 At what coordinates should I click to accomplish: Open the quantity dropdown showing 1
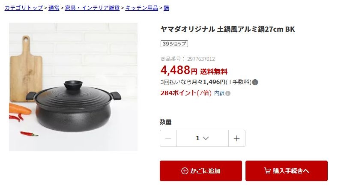[202, 138]
